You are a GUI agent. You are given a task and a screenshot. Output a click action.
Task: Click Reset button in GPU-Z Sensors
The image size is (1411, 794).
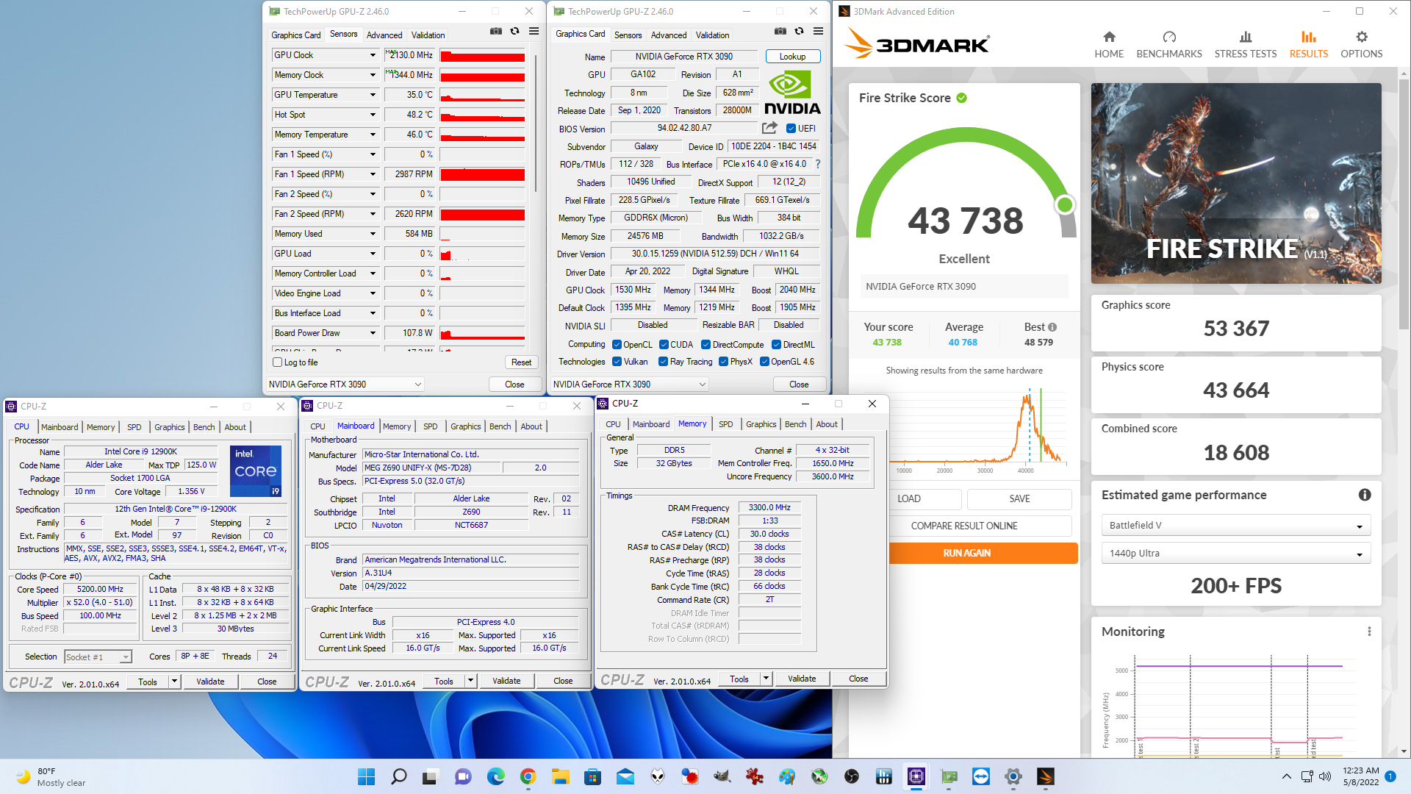coord(521,362)
